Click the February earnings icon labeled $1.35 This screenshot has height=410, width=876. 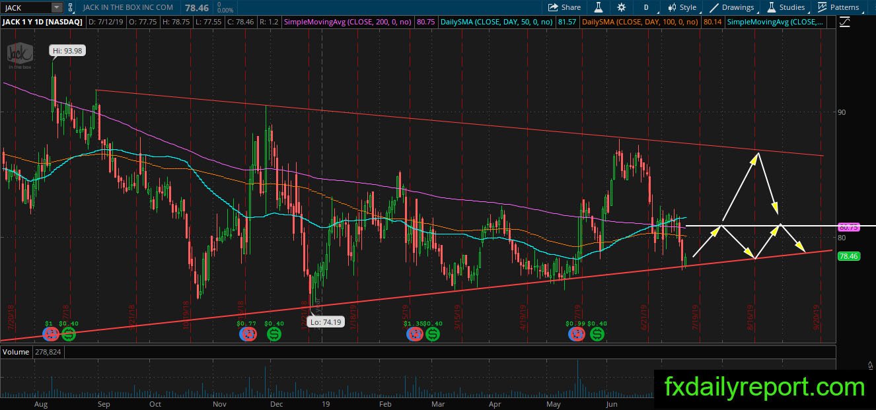414,335
